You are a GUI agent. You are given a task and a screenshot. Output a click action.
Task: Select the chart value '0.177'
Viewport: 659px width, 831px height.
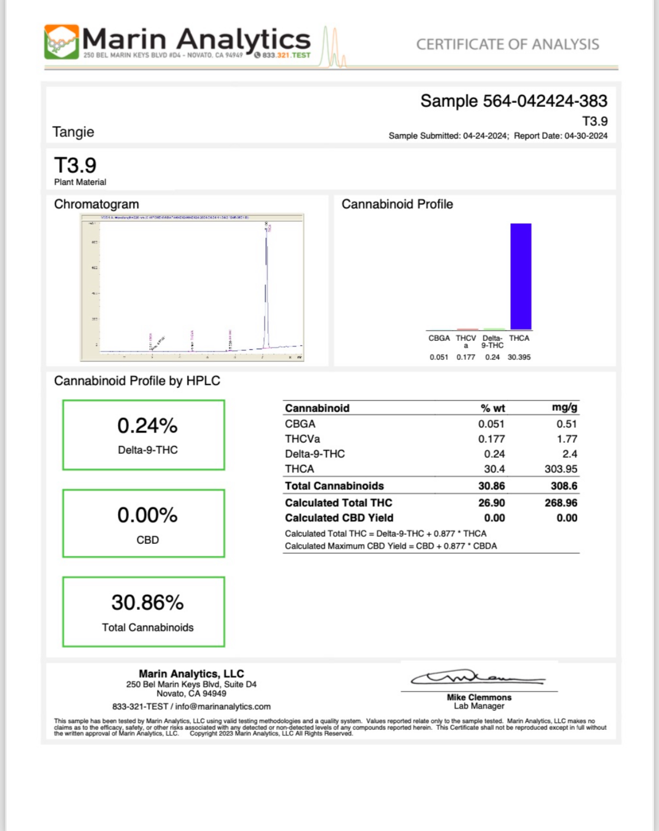(466, 357)
